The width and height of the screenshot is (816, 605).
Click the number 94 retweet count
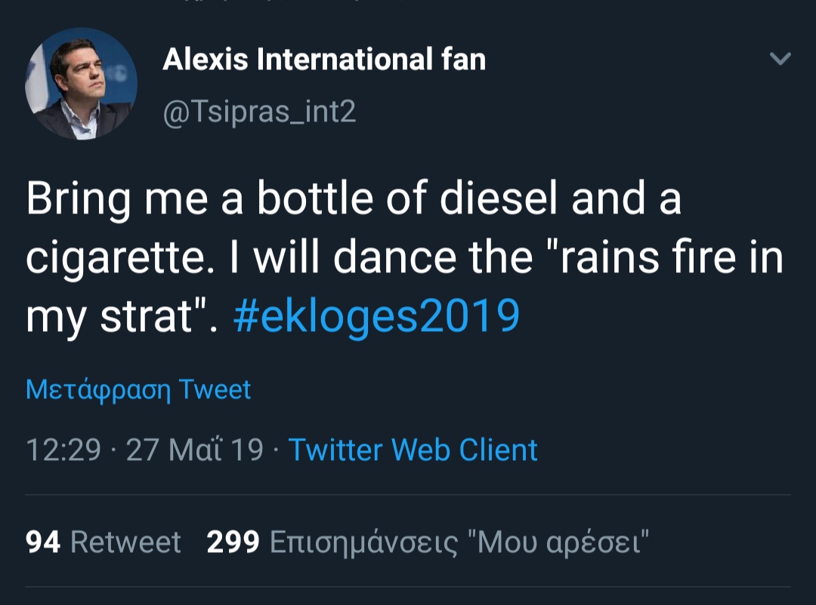43,542
